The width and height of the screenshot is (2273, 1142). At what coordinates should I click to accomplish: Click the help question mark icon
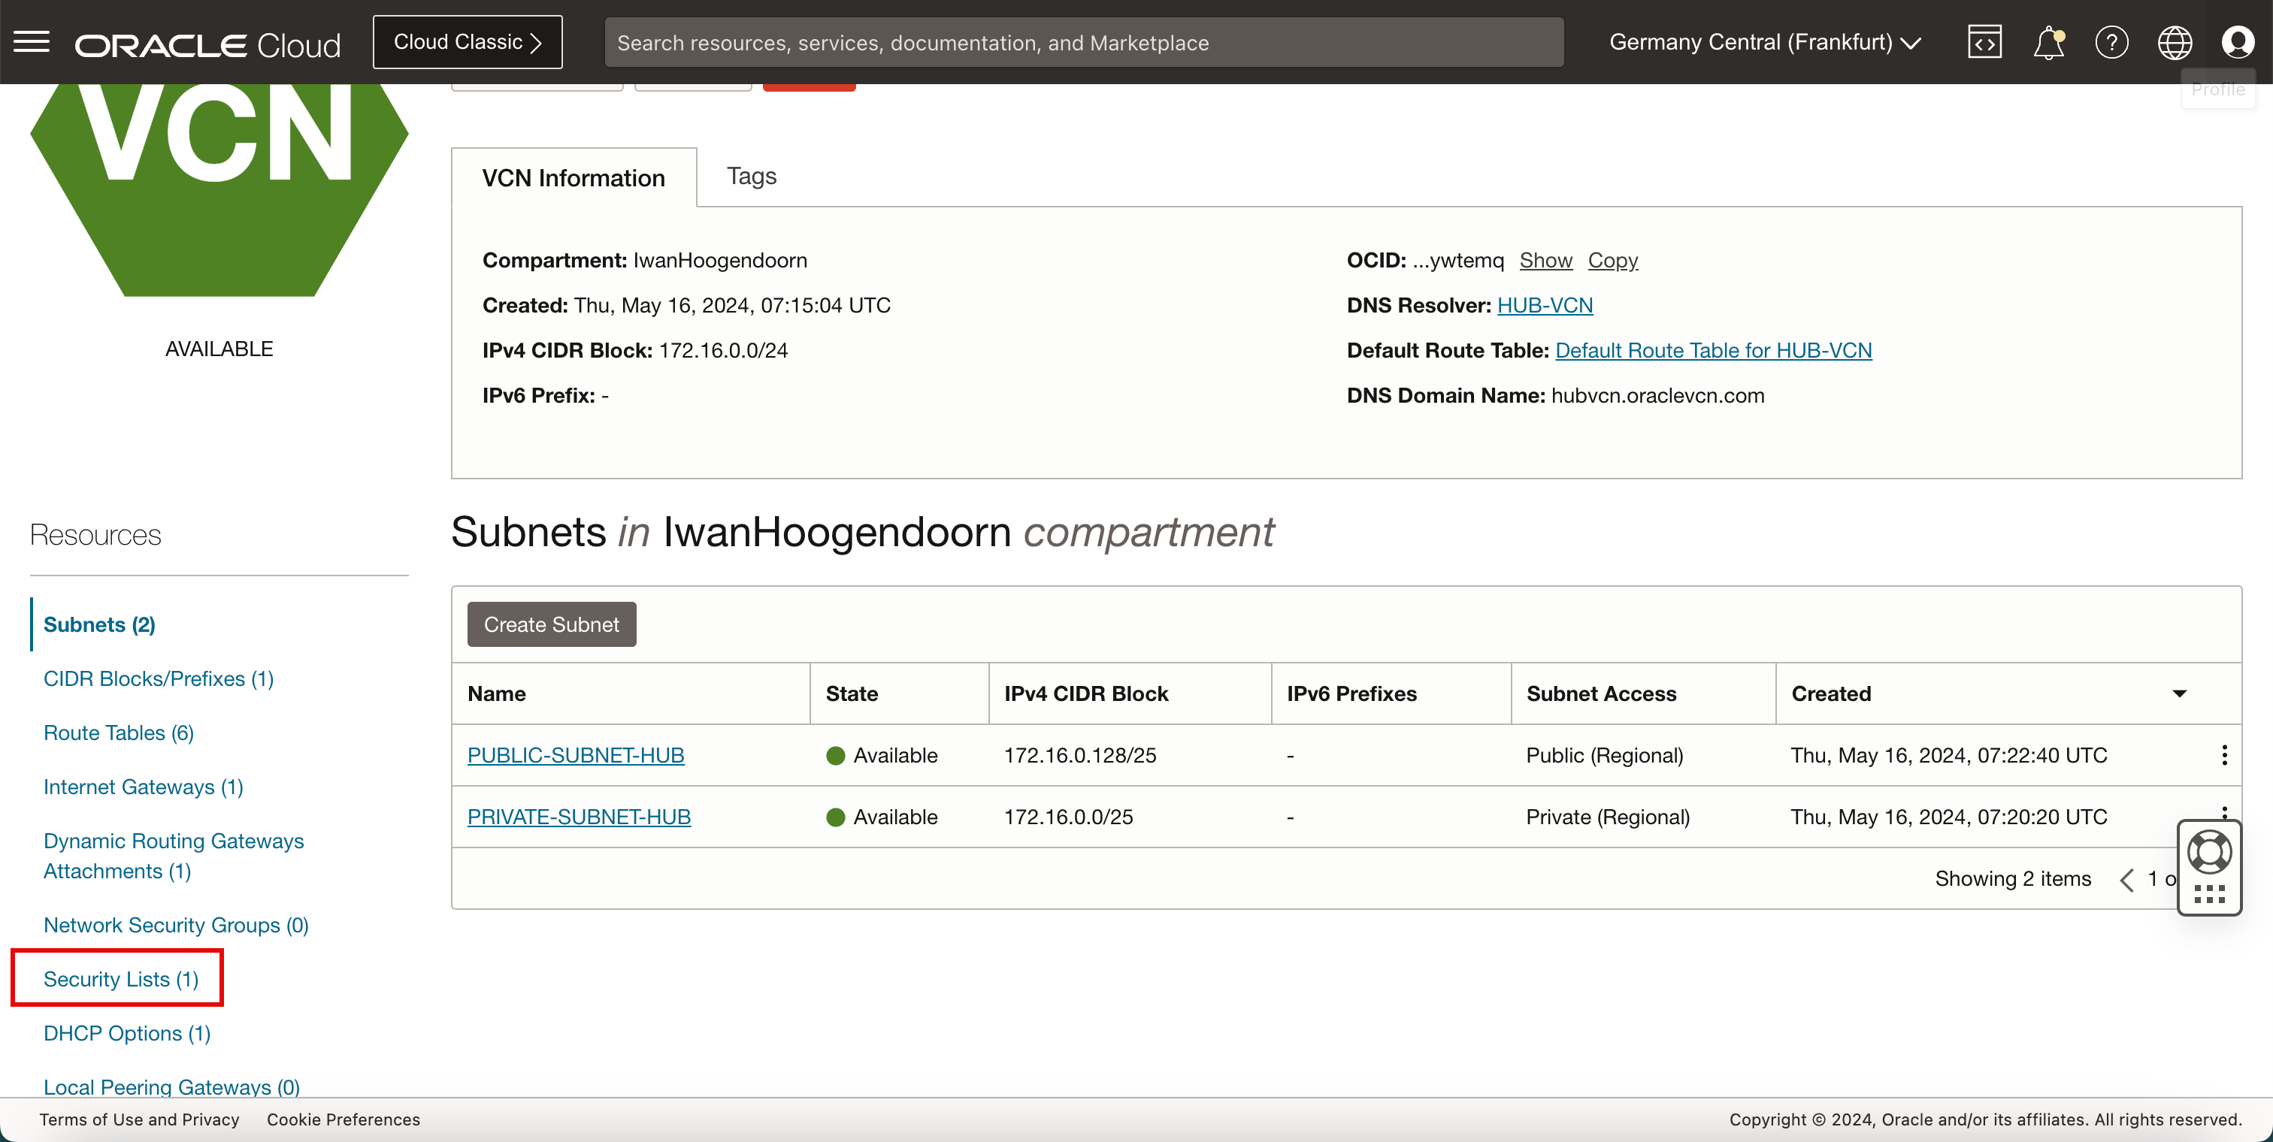[2111, 42]
